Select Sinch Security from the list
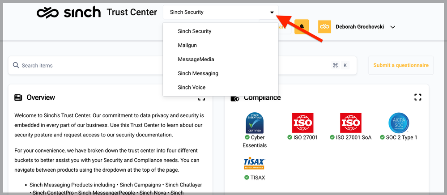Screen dimensions: 447x195 221,31
